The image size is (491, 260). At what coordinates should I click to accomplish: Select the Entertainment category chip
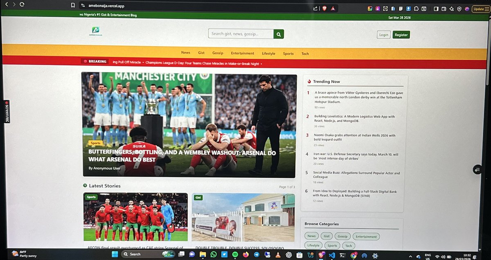tap(366, 236)
